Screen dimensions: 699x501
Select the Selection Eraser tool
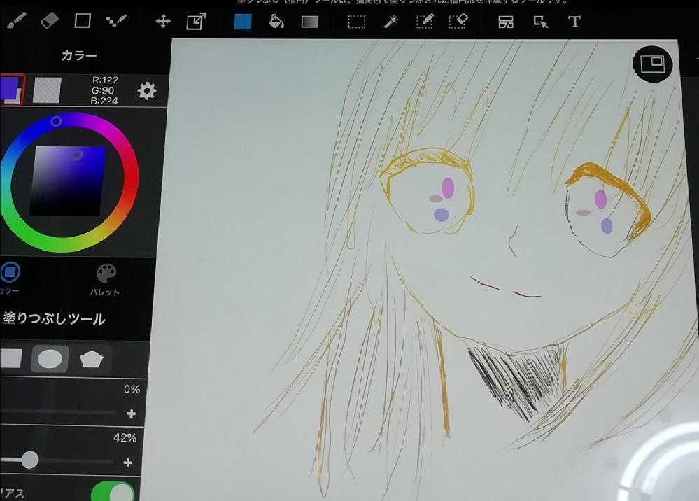[459, 22]
